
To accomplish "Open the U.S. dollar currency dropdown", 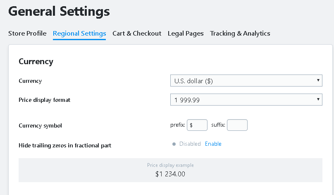I will pyautogui.click(x=246, y=81).
